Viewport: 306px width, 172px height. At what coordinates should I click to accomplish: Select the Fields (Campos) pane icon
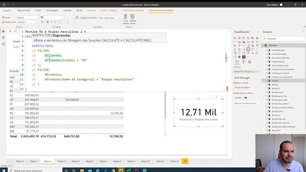pyautogui.click(x=237, y=62)
